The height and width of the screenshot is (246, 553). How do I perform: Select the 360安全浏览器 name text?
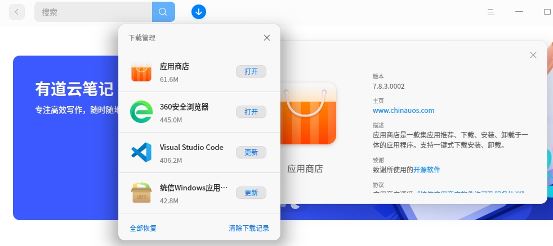tap(184, 107)
